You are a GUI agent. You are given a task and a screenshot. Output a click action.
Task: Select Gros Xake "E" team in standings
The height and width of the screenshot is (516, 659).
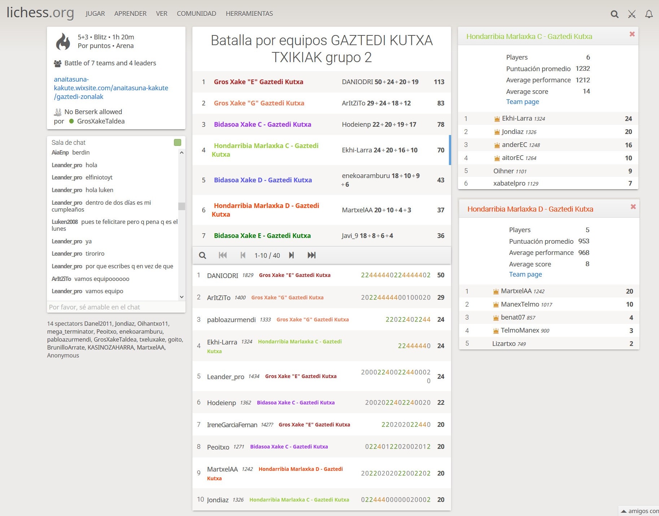[258, 82]
